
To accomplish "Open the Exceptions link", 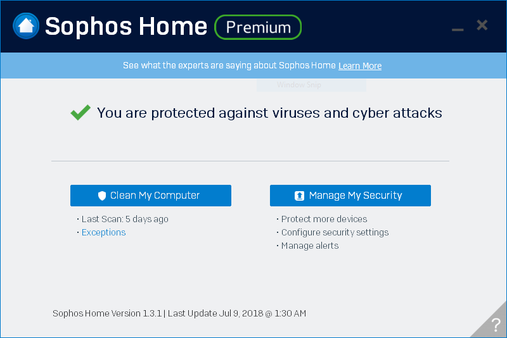I will point(104,232).
